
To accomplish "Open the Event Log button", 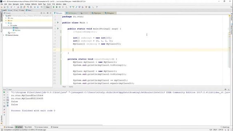I will click(x=225, y=127).
